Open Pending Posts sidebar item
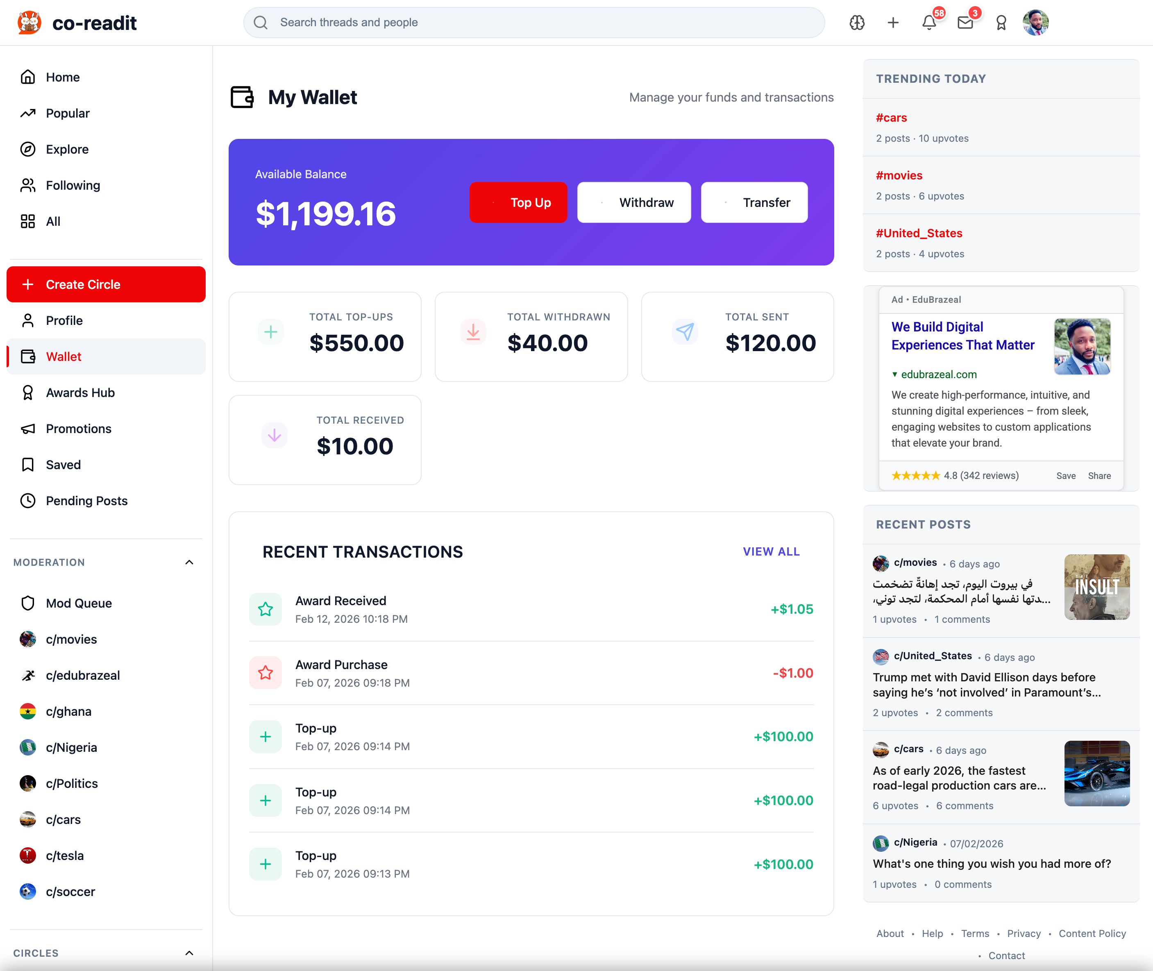The width and height of the screenshot is (1153, 971). coord(86,500)
